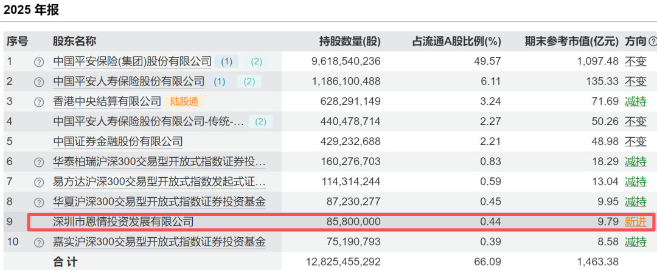657x270 pixels.
Task: Open shareholder link 香港中央結算有限公司
Action: (107, 101)
